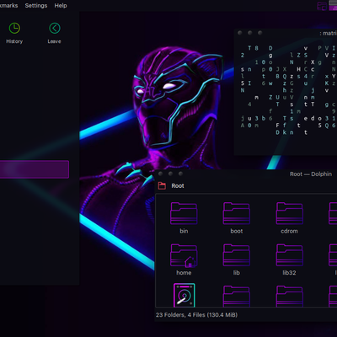337x337 pixels.
Task: Click the leftmost window button of the Dolphin window
Action: [x=160, y=174]
